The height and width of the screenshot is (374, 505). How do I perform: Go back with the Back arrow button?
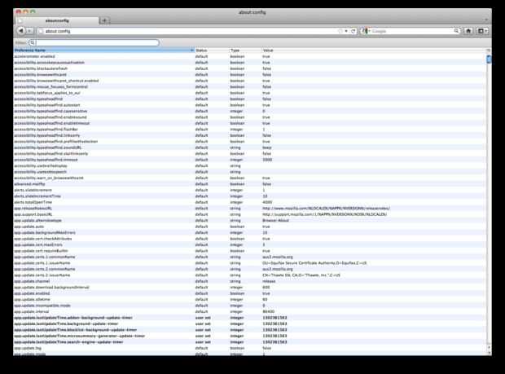pos(21,31)
